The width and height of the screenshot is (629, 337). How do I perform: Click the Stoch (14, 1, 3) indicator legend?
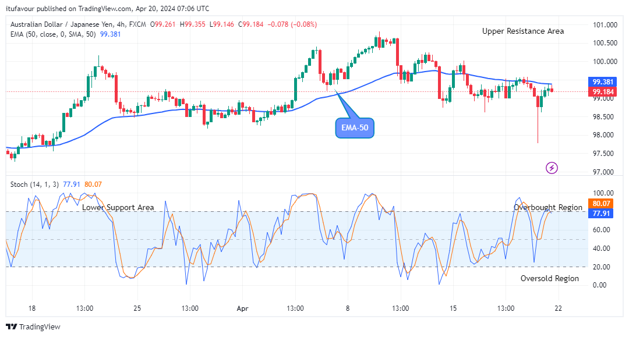tap(34, 185)
